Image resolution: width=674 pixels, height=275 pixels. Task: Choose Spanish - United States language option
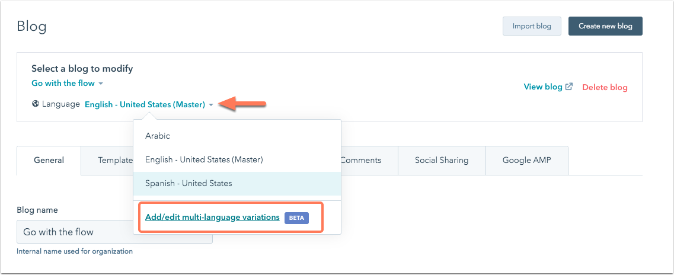coord(237,184)
